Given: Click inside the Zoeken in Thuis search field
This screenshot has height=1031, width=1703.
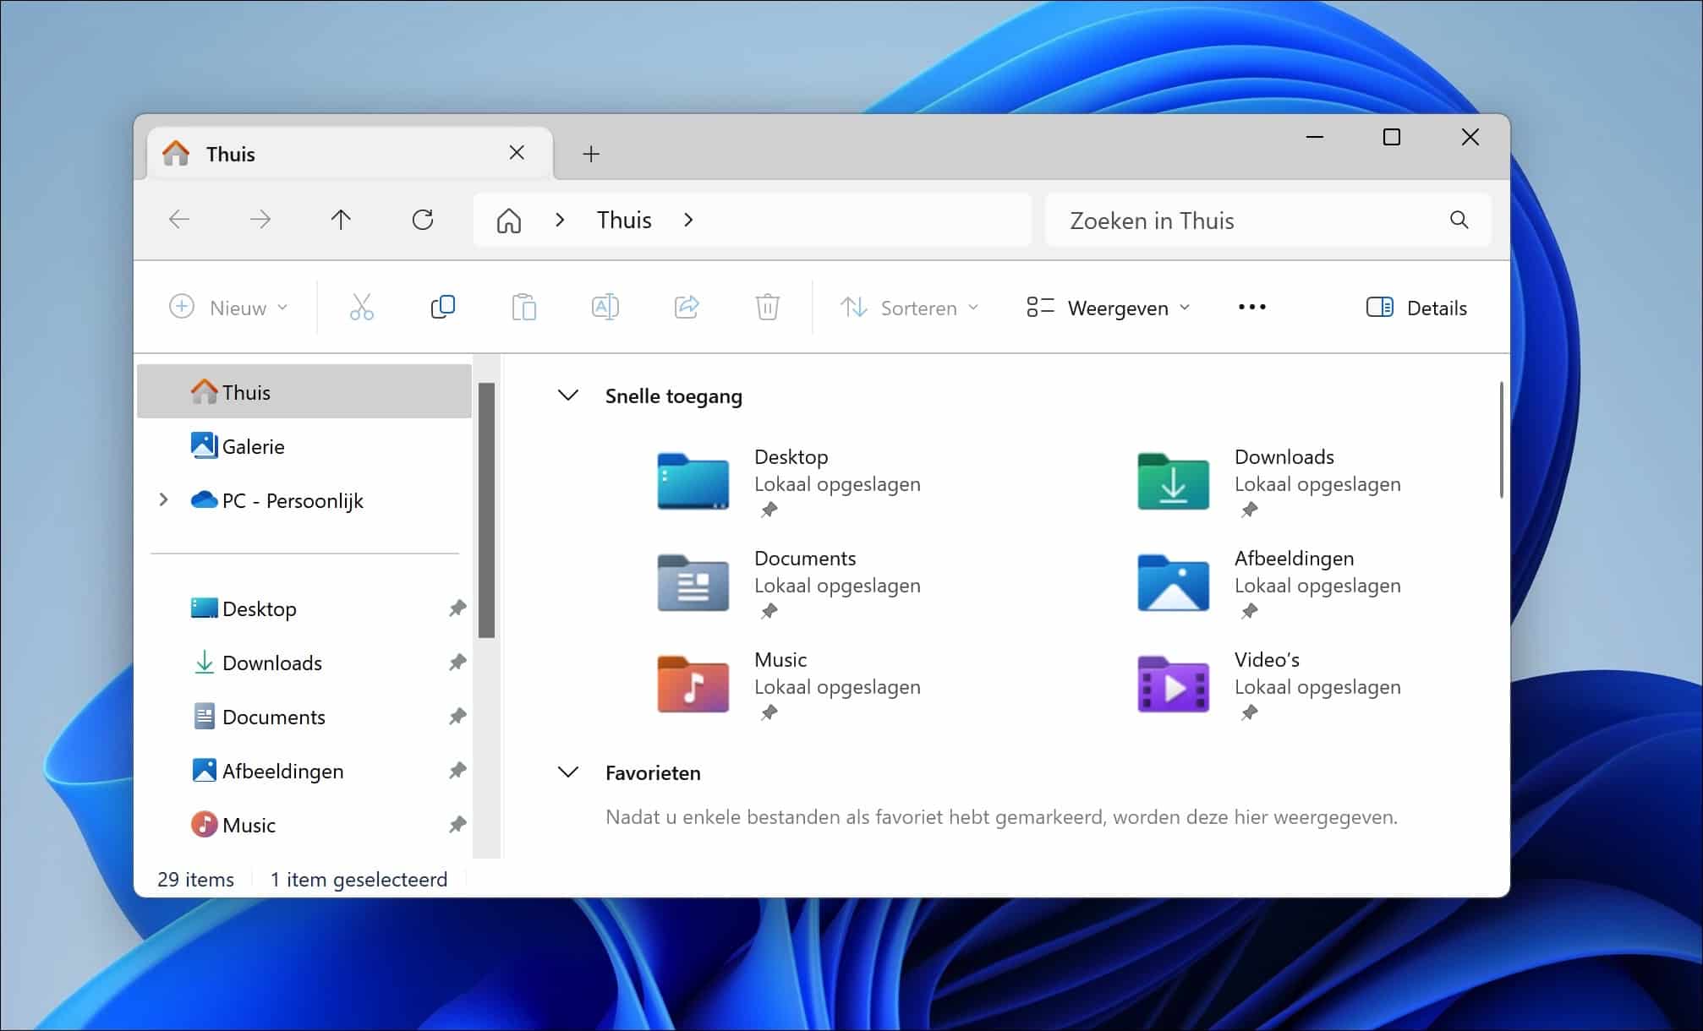Looking at the screenshot, I should coord(1226,220).
